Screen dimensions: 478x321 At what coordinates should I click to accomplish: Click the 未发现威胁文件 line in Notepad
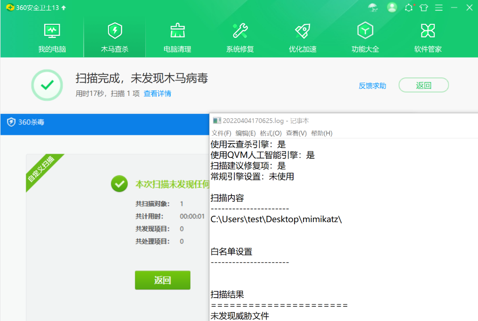pyautogui.click(x=240, y=316)
